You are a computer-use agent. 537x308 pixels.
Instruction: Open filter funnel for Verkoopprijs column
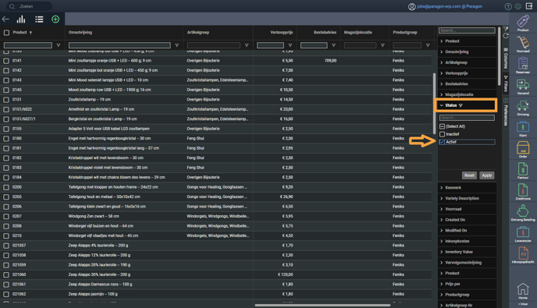pyautogui.click(x=290, y=45)
